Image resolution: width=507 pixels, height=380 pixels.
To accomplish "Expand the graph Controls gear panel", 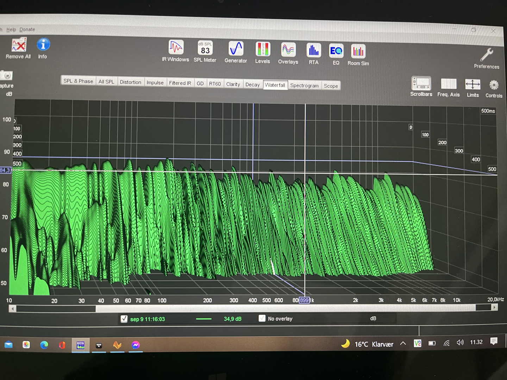I will (x=494, y=85).
